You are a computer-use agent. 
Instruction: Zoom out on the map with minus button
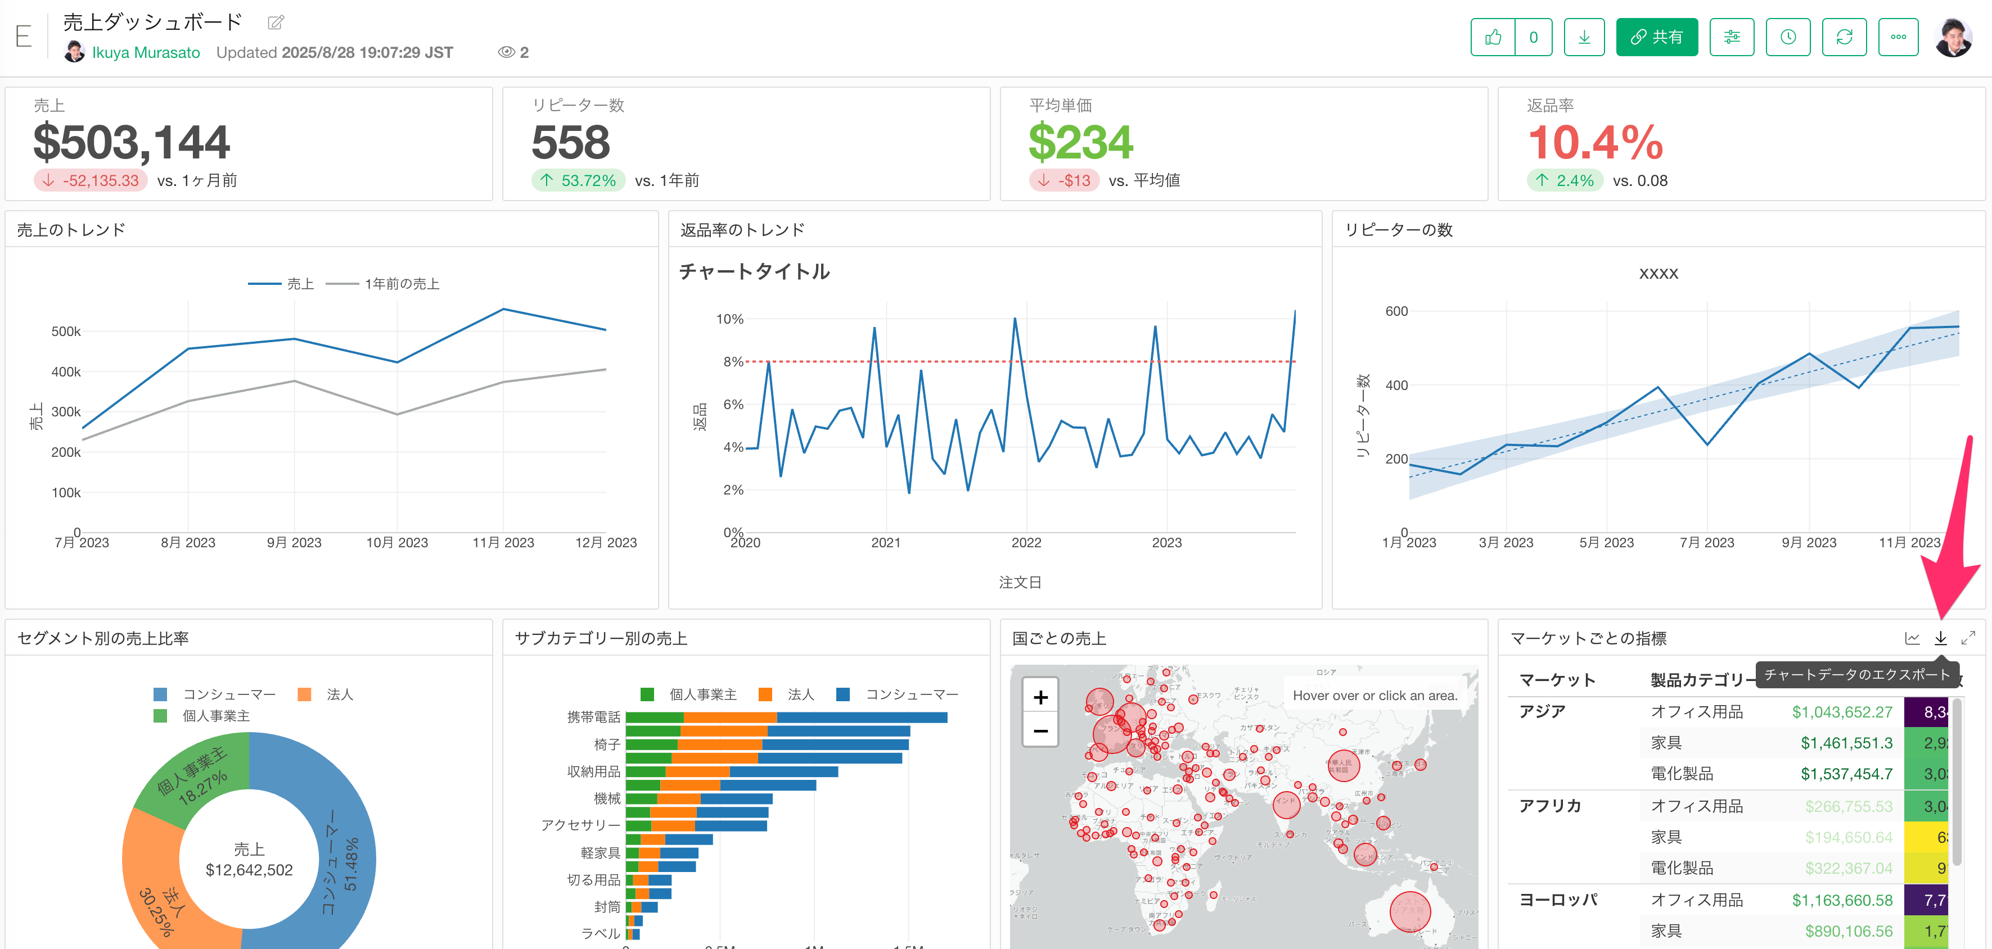1040,730
